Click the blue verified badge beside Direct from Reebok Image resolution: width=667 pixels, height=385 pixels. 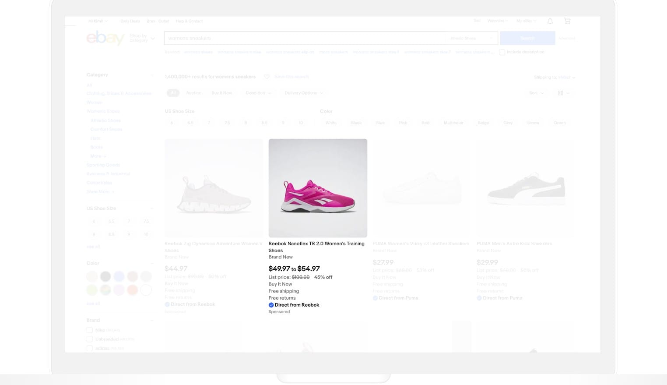point(271,305)
